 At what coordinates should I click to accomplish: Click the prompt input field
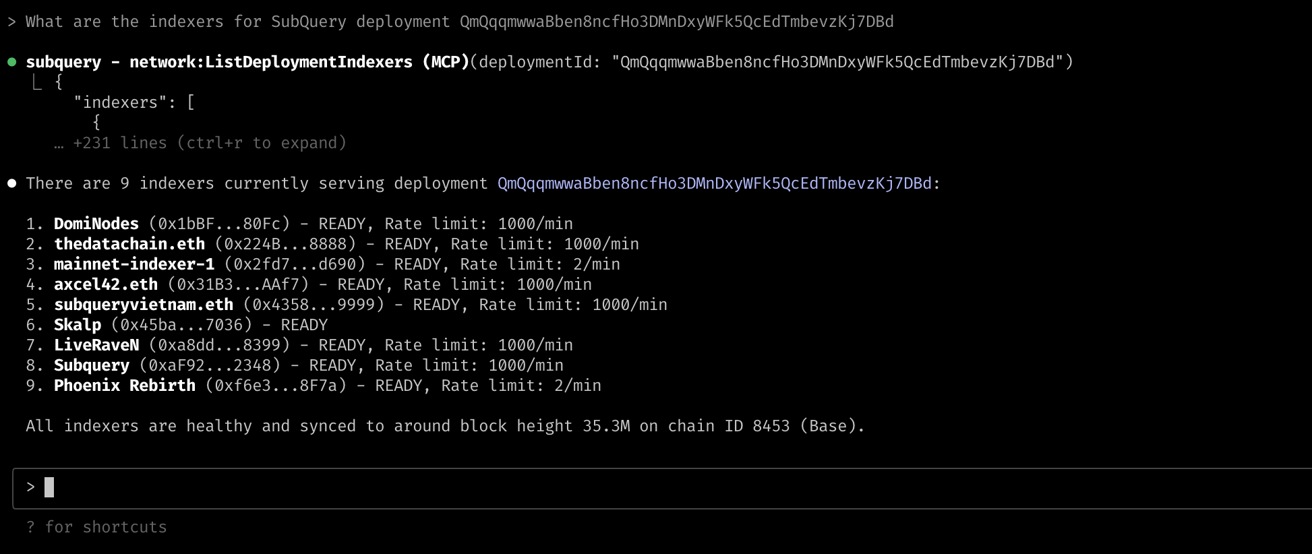click(x=662, y=488)
